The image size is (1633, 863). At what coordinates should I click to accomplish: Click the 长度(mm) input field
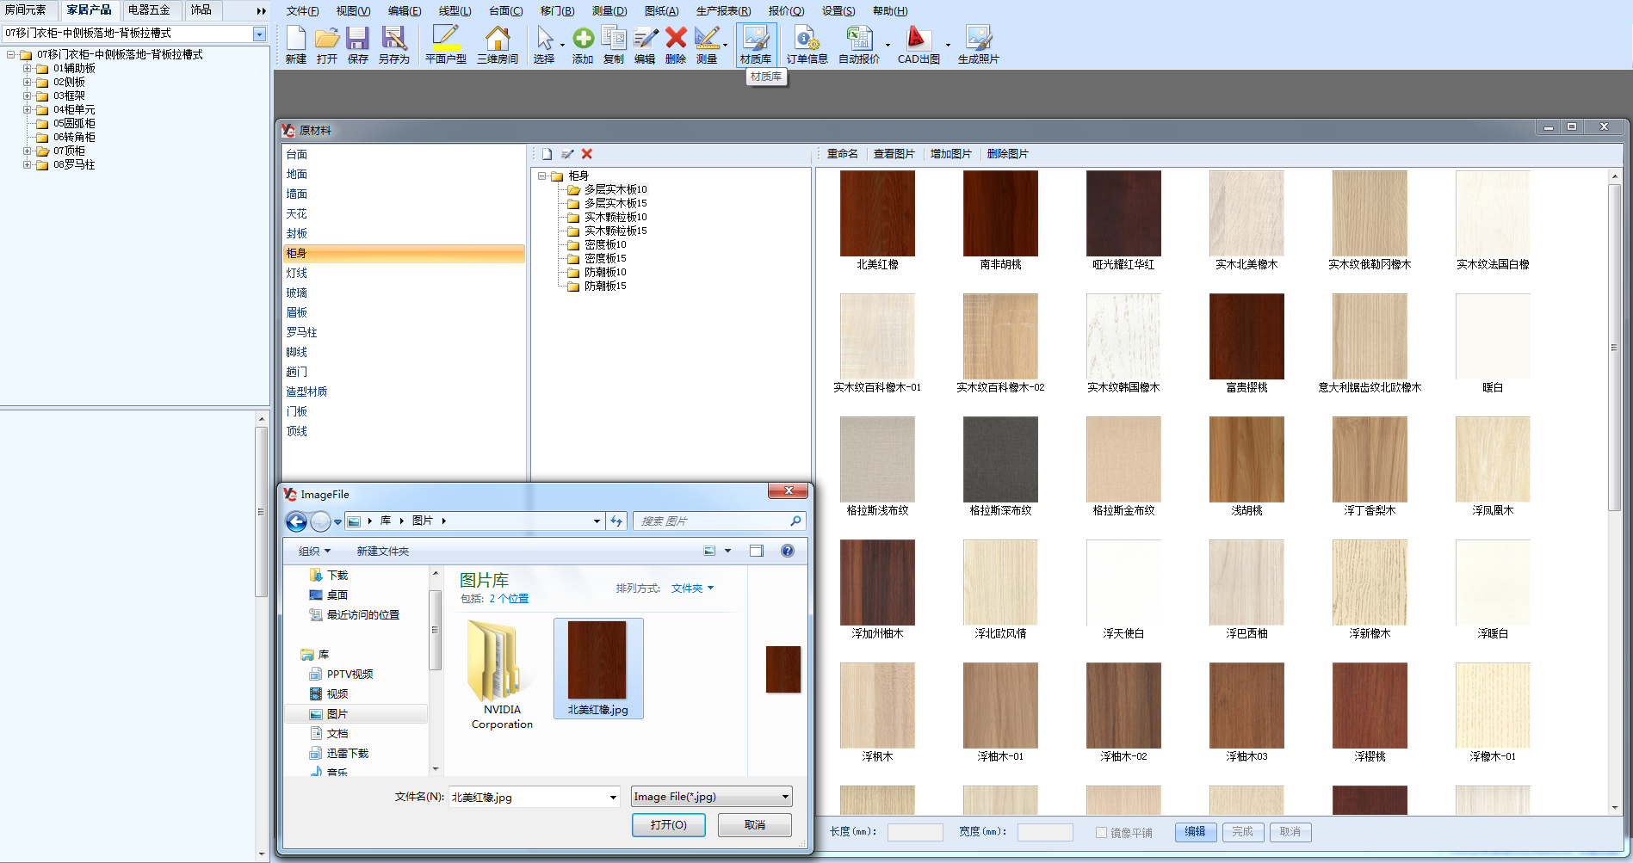[x=915, y=832]
